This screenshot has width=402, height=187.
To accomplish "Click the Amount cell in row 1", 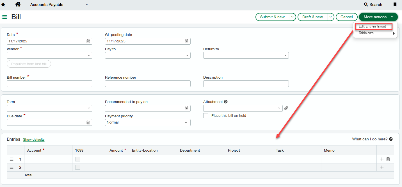I will (x=107, y=159).
